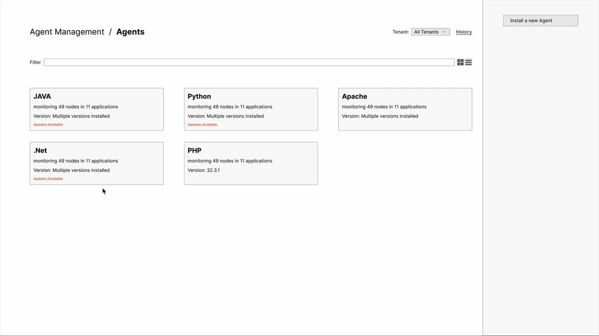Switch to grid view icon
The image size is (599, 336).
[460, 62]
